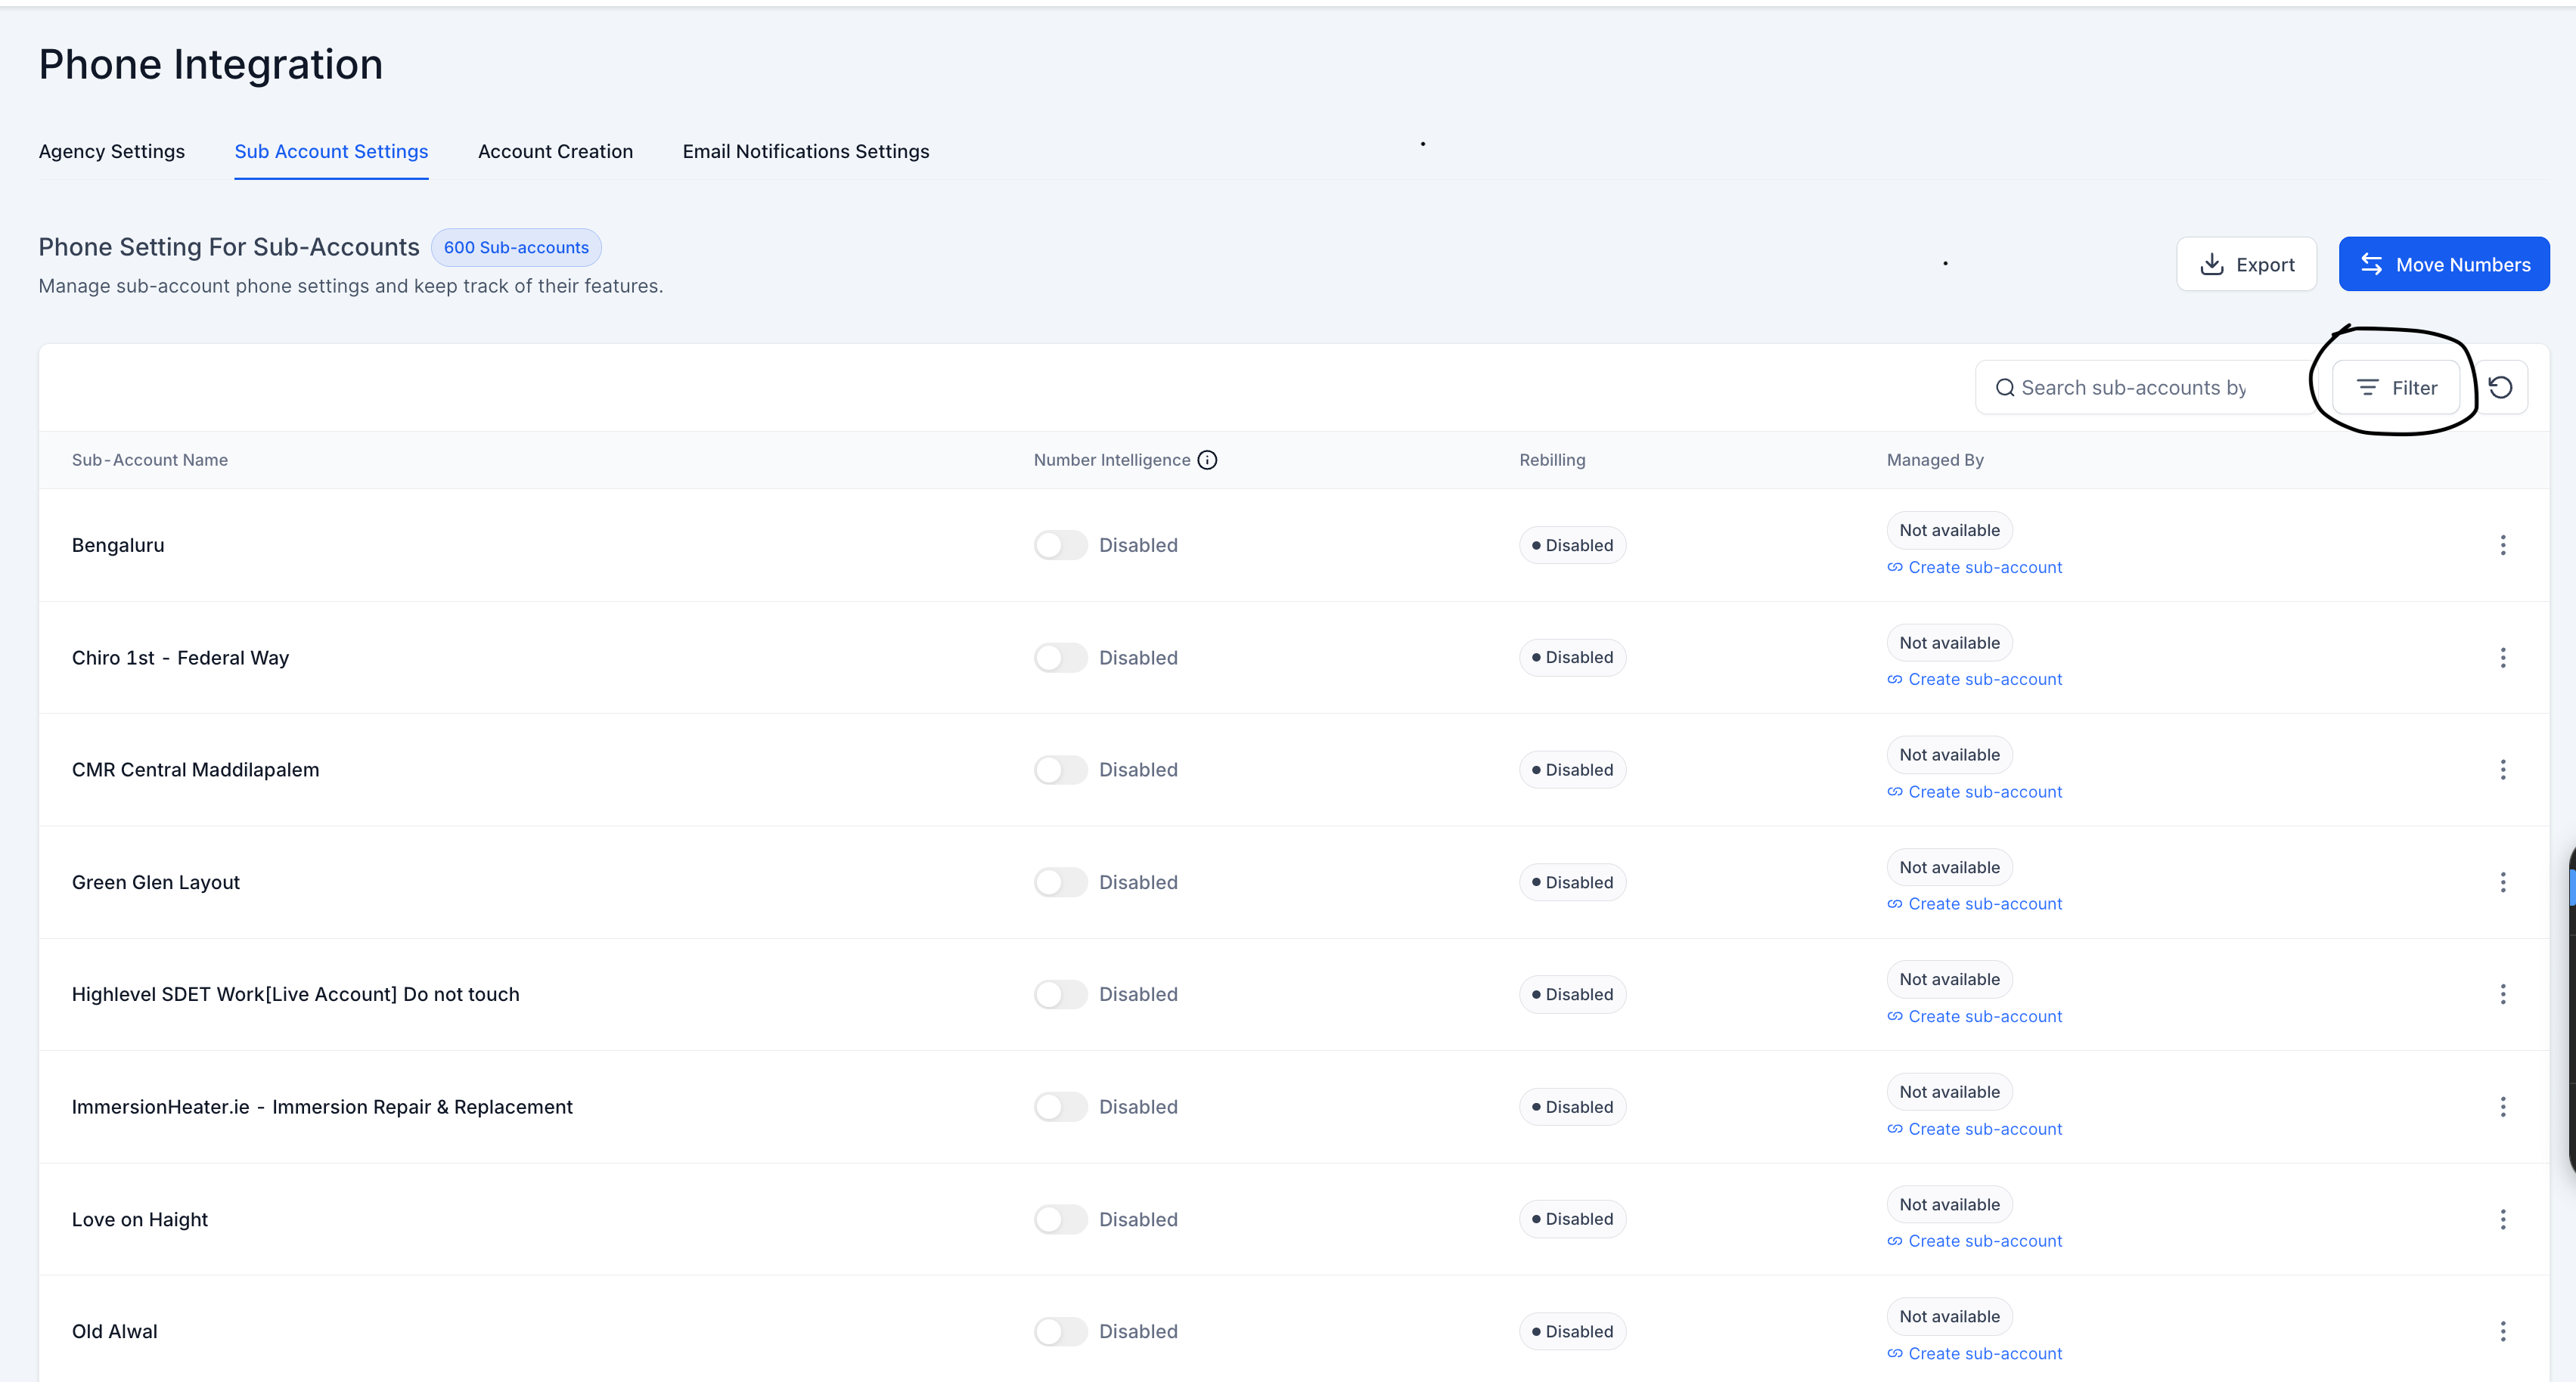2576x1382 pixels.
Task: Click the Move Numbers button
Action: point(2443,264)
